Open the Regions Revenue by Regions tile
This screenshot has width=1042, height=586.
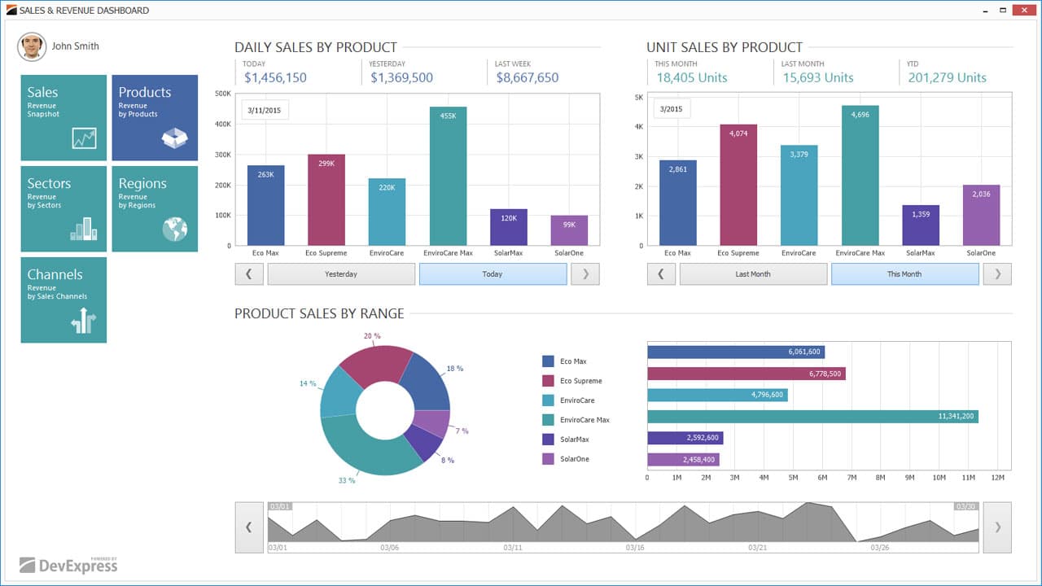[x=155, y=208]
